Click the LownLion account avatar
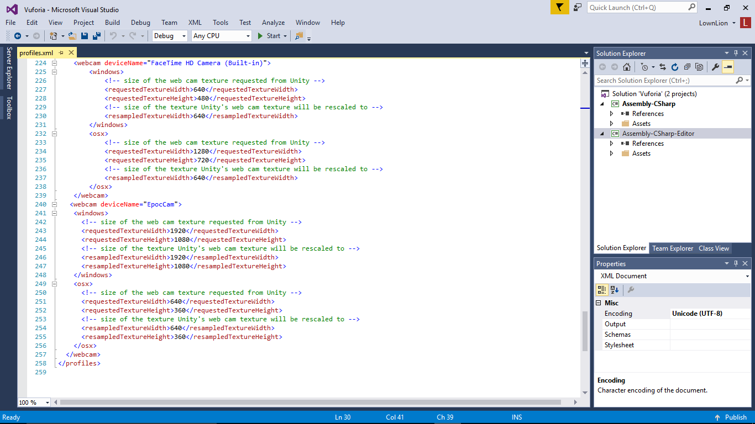The height and width of the screenshot is (424, 755). [x=746, y=23]
